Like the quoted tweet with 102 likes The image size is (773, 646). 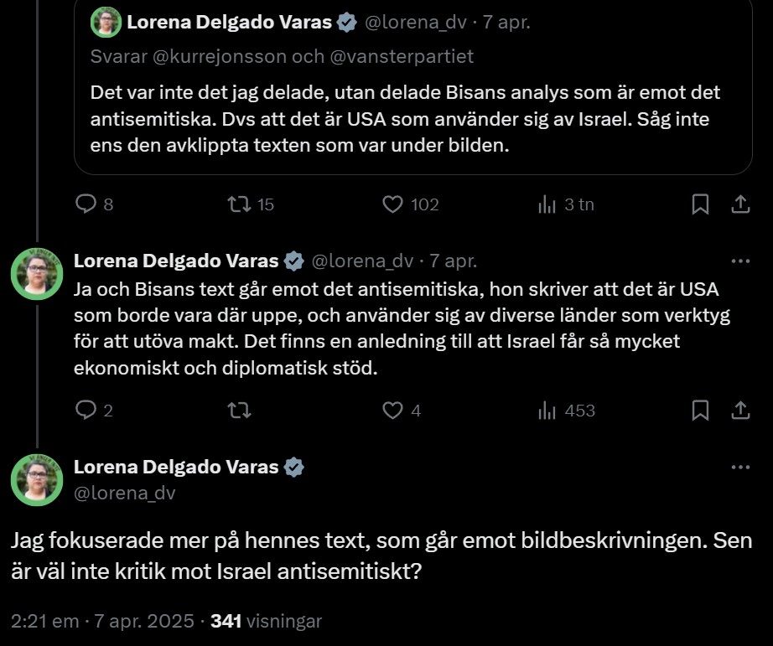point(393,204)
